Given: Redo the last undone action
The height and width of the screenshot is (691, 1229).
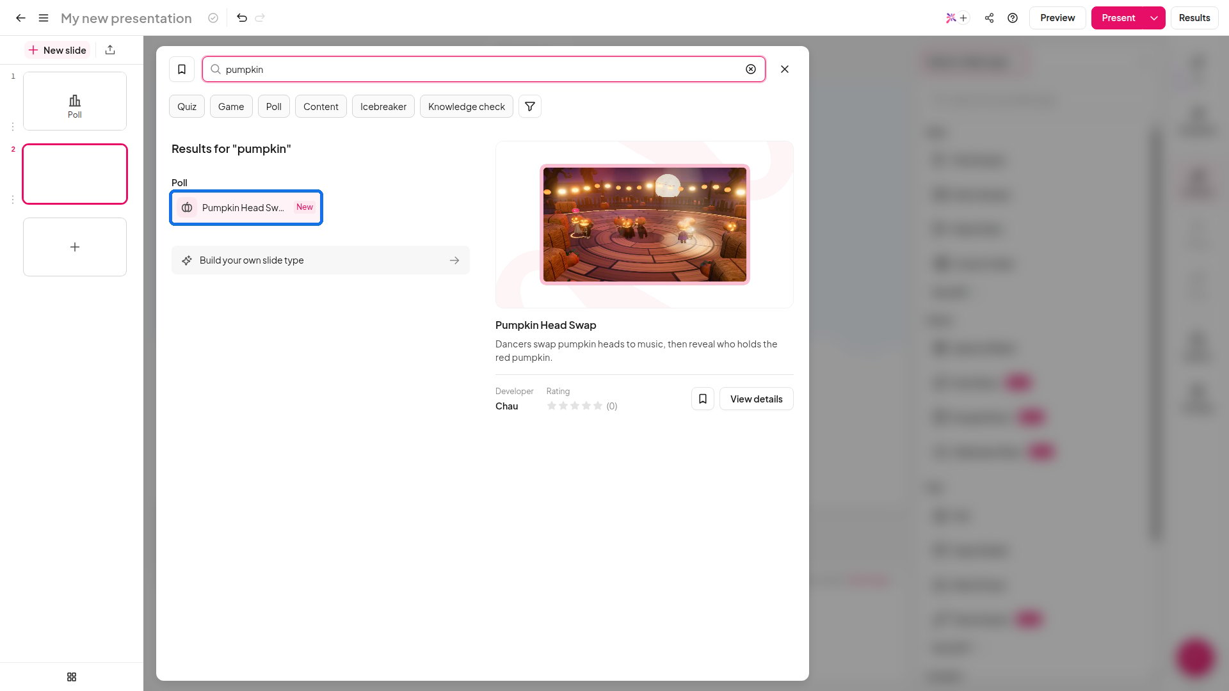Looking at the screenshot, I should (x=260, y=18).
